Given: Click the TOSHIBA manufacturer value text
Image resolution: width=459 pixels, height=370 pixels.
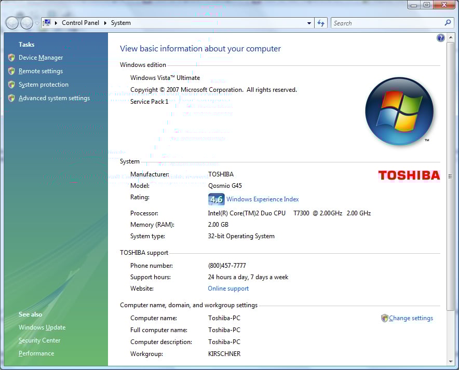Looking at the screenshot, I should (221, 174).
